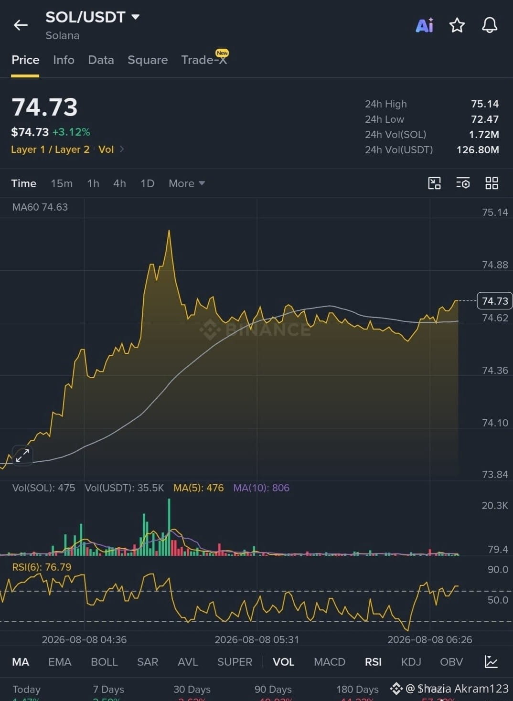This screenshot has width=513, height=701.
Task: Expand chart to fullscreen
Action: [22, 456]
